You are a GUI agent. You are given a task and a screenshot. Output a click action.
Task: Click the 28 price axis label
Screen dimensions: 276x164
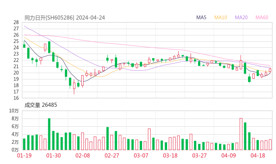pyautogui.click(x=16, y=22)
